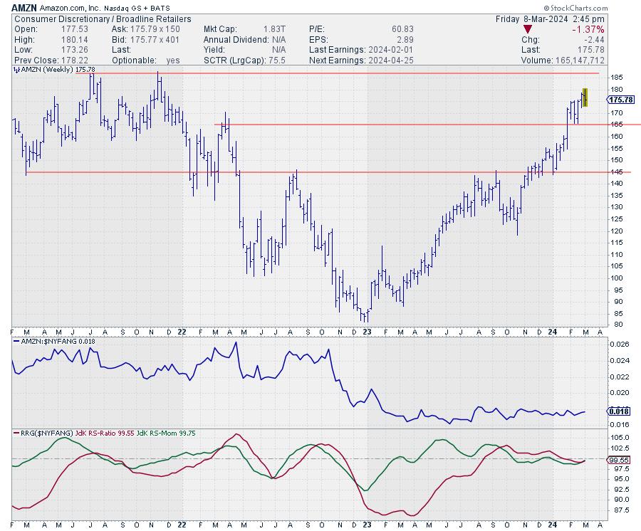641x531 pixels.
Task: Click the yellow highlighted latest weekly bar
Action: (585, 98)
